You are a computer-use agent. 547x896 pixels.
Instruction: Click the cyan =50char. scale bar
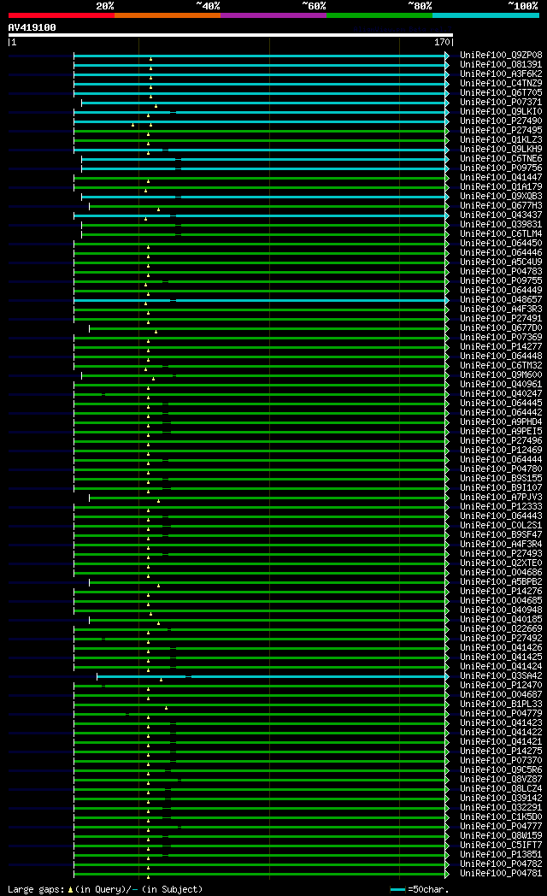tap(397, 890)
